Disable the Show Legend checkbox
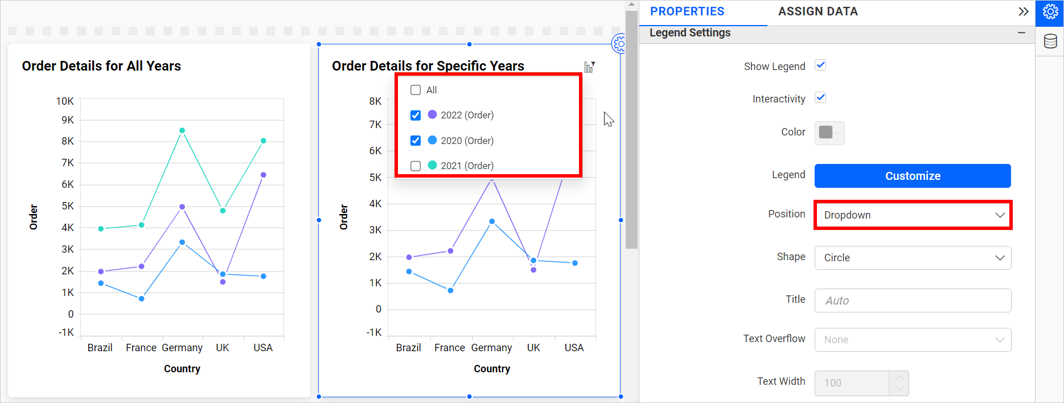Viewport: 1064px width, 403px height. (x=820, y=65)
